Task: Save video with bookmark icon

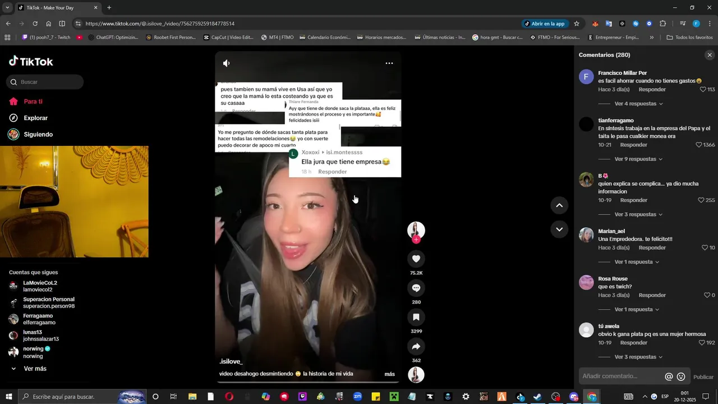Action: (416, 317)
